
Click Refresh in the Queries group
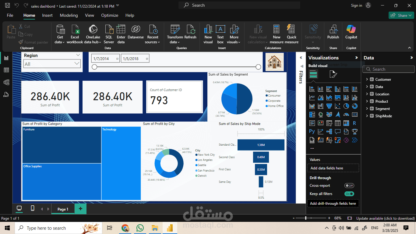(190, 32)
